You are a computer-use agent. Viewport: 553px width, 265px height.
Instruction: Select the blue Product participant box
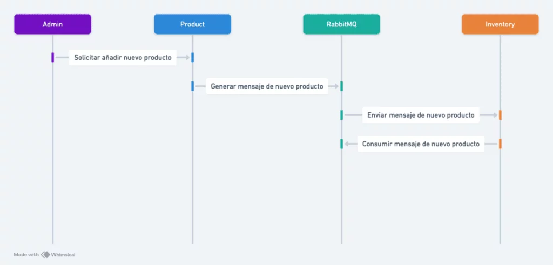pyautogui.click(x=193, y=24)
